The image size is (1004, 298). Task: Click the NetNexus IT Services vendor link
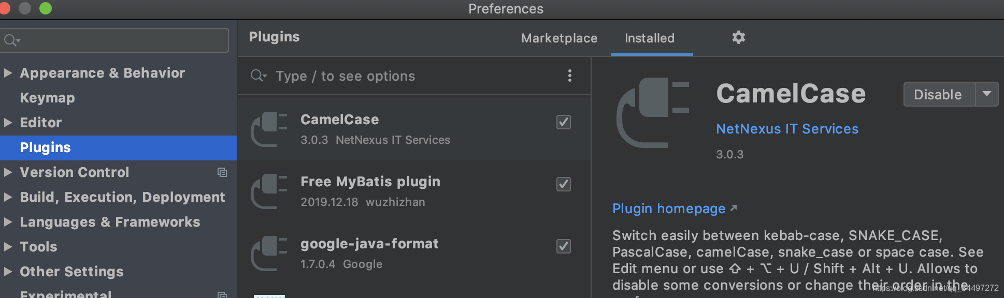[x=787, y=129]
